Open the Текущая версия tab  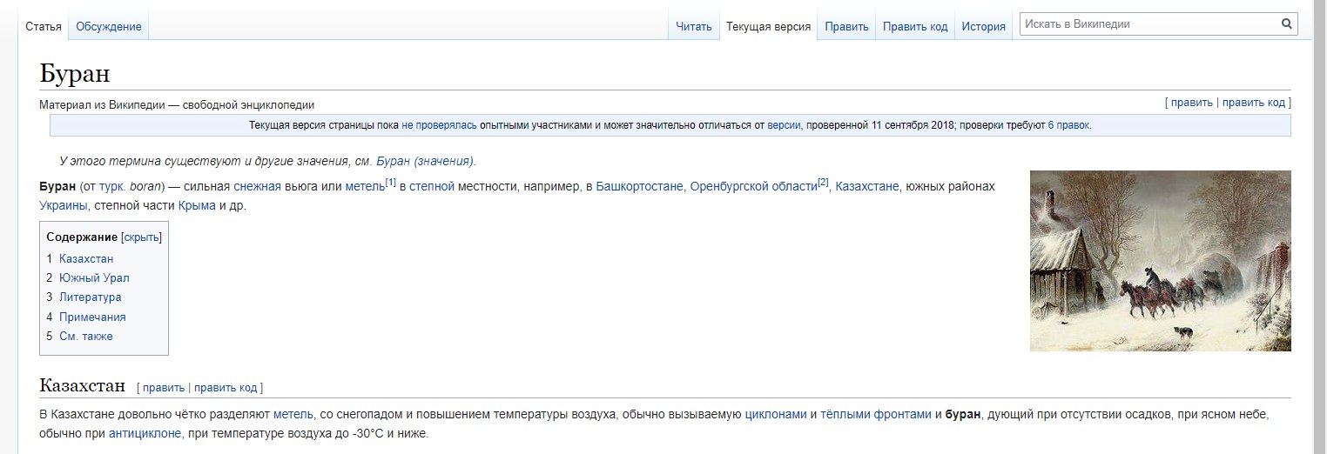tap(769, 26)
